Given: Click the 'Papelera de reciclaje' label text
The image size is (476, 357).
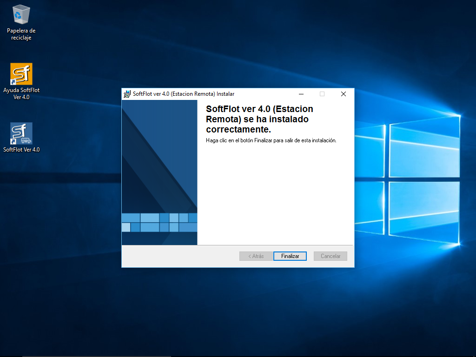Looking at the screenshot, I should (x=21, y=34).
